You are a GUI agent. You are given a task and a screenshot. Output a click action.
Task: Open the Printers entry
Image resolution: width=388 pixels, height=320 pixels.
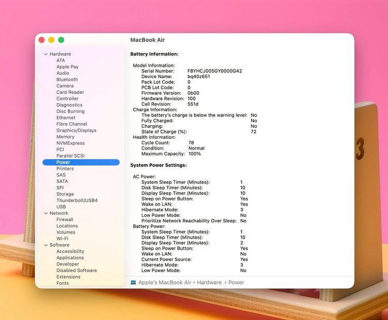click(x=65, y=169)
